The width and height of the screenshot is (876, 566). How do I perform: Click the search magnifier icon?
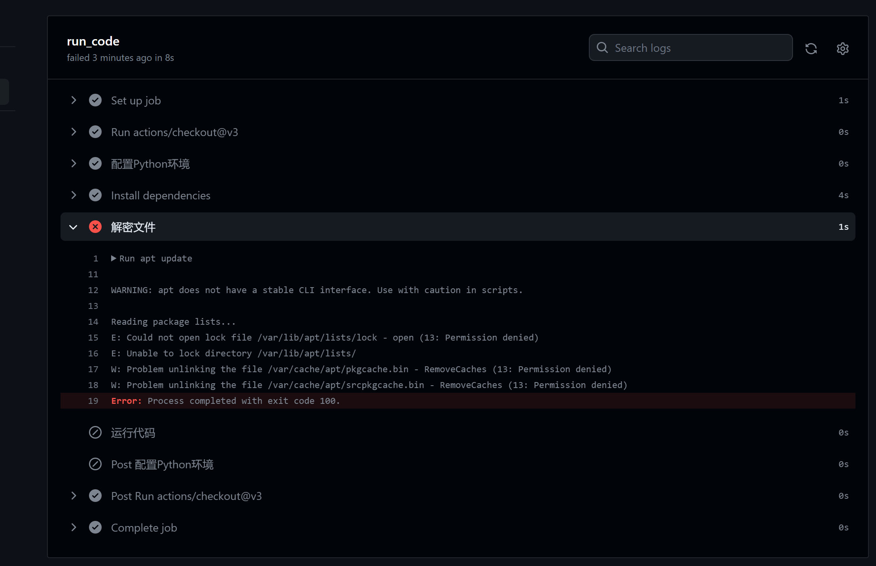click(x=602, y=47)
